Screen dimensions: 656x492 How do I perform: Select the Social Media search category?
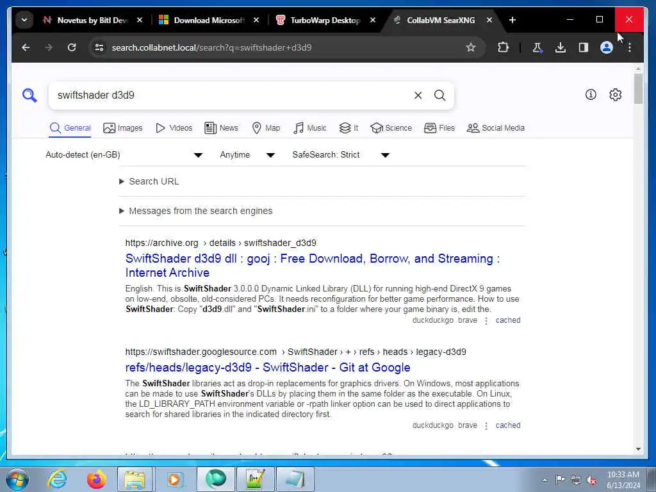495,128
